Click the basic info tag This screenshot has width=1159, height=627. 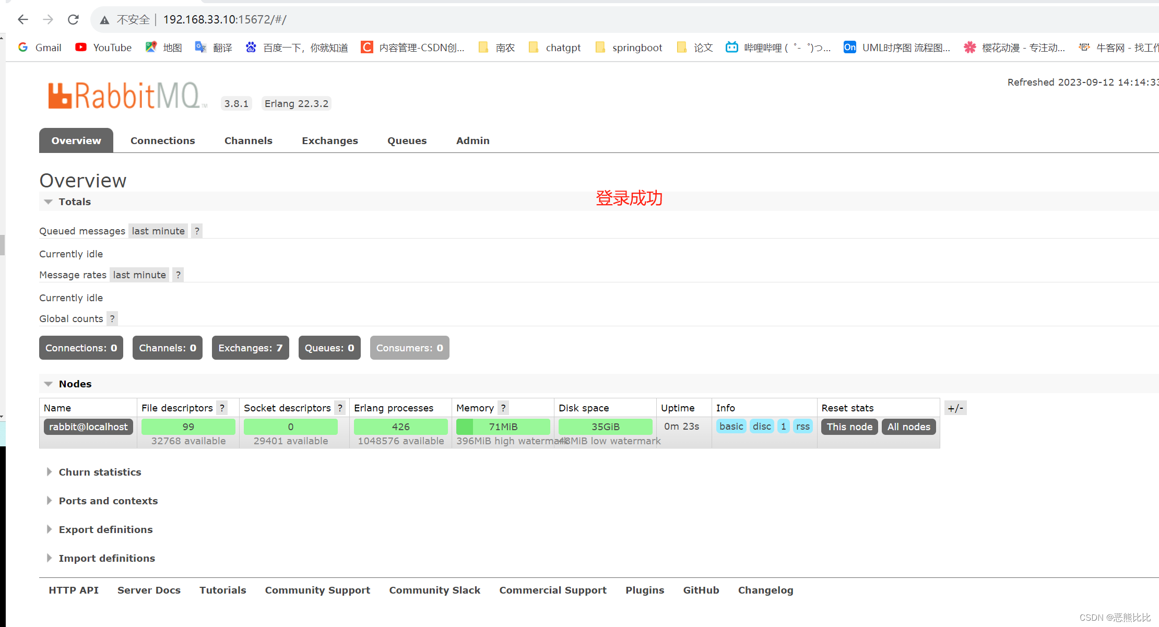pos(731,426)
